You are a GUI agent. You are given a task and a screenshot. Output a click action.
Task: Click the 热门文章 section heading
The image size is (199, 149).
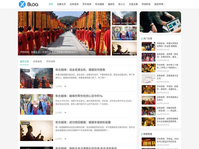pyautogui.click(x=148, y=39)
